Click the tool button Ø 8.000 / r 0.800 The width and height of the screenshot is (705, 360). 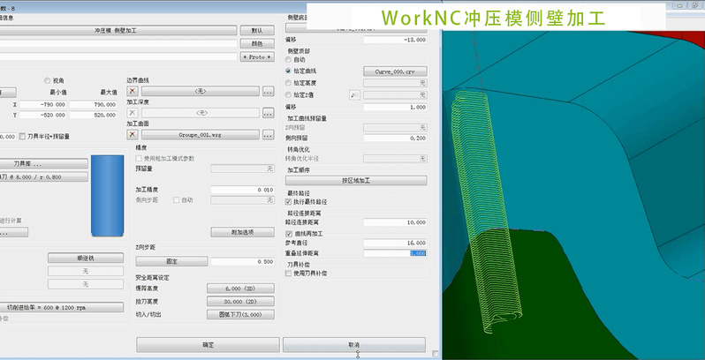[x=43, y=176]
